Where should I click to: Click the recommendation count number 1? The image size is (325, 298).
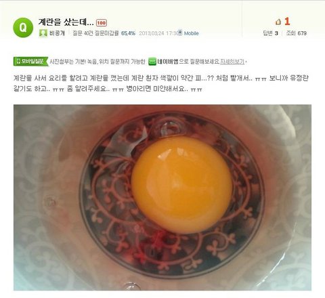(x=287, y=22)
